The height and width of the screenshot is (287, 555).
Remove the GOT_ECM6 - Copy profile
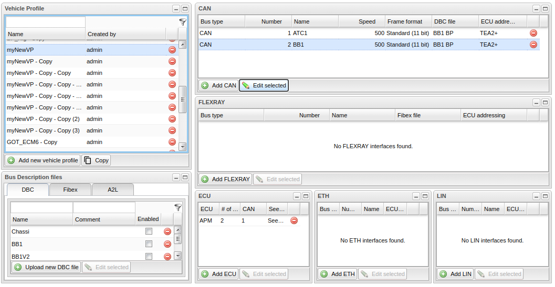tap(172, 142)
